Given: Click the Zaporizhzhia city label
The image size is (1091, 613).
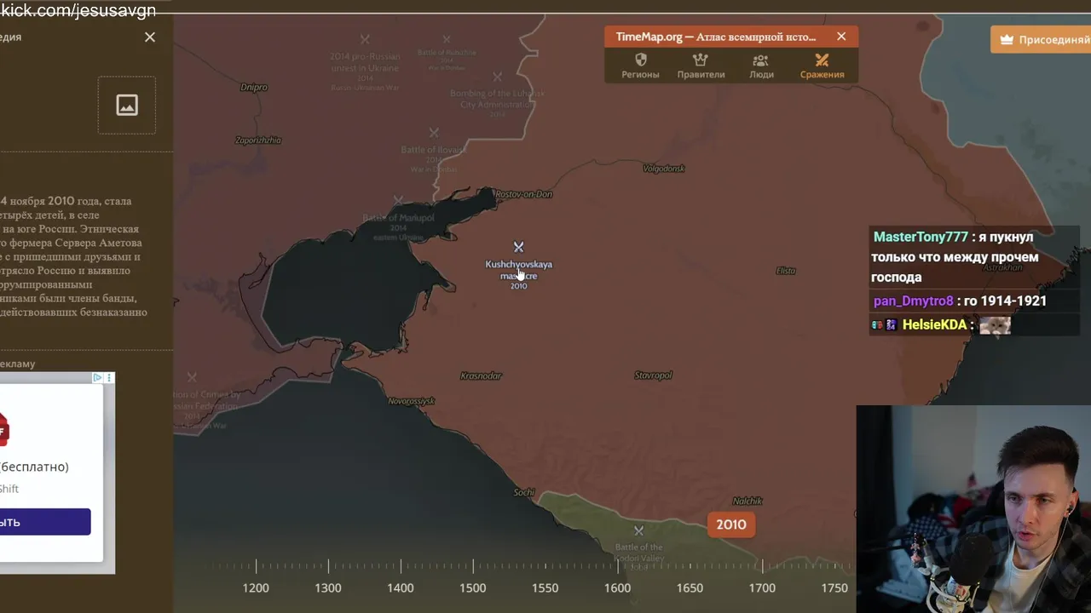Looking at the screenshot, I should point(258,140).
